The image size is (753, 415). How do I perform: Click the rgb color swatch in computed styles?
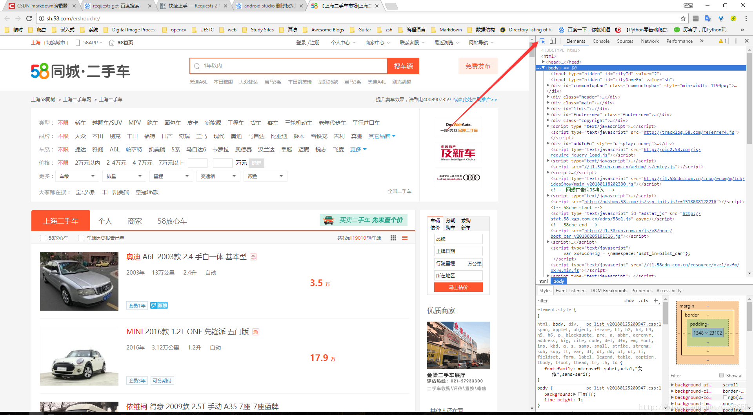click(x=725, y=397)
